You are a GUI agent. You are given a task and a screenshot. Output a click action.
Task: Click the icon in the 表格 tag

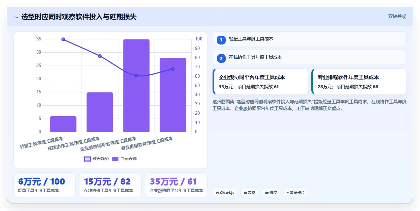click(x=245, y=193)
